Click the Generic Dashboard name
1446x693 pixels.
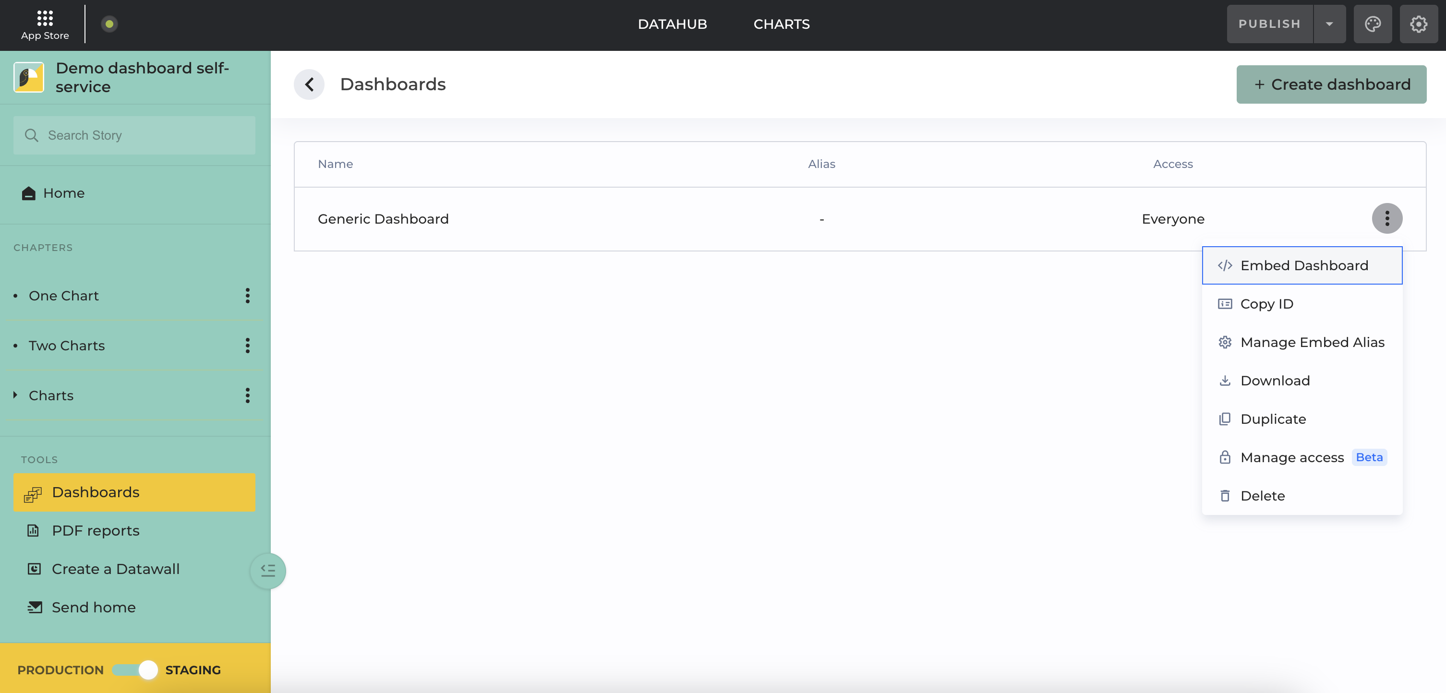pos(383,219)
